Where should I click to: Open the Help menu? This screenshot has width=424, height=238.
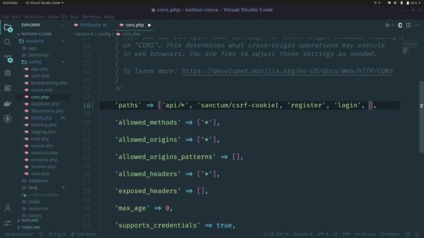109,17
